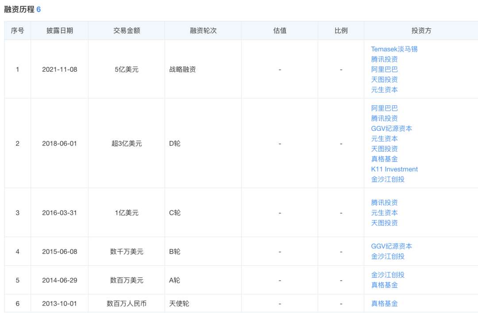Open 阿里巴巴 link in the D轮 row

[384, 108]
